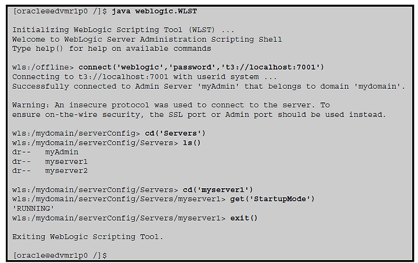418x263 pixels.
Task: Click the ls() command
Action: (192, 143)
